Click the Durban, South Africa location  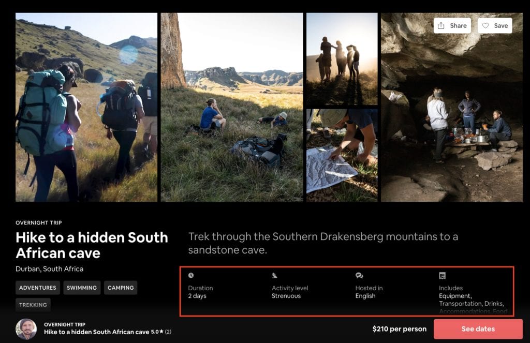coord(50,269)
